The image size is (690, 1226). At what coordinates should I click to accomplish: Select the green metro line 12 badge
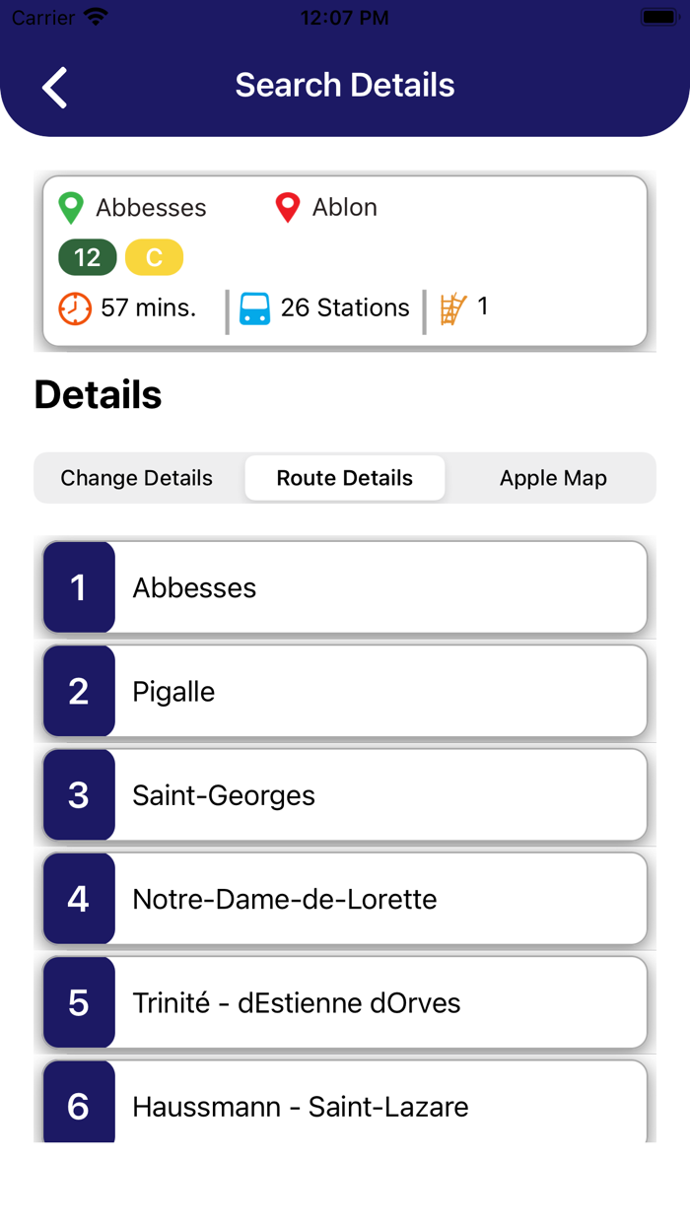pos(88,257)
